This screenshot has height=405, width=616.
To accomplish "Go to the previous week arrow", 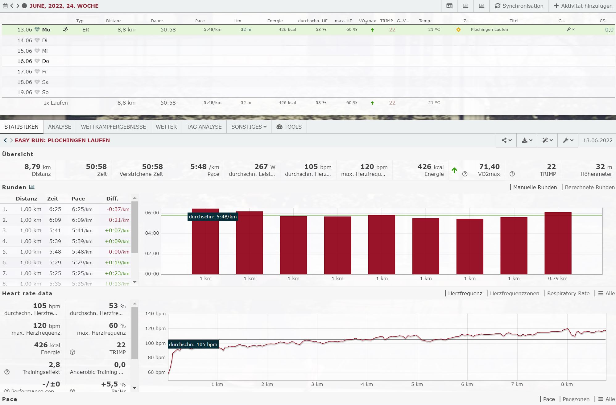I will click(12, 6).
